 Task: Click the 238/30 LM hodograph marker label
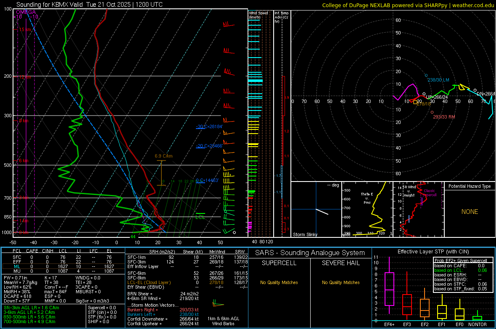[x=438, y=80]
